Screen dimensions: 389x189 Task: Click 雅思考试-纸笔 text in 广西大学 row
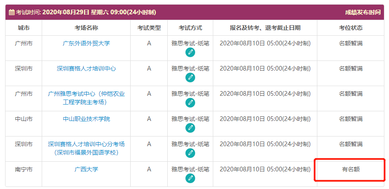pyautogui.click(x=190, y=169)
